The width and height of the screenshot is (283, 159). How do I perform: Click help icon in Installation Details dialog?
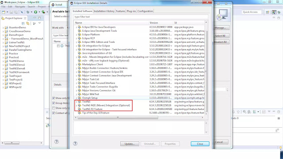point(75,144)
